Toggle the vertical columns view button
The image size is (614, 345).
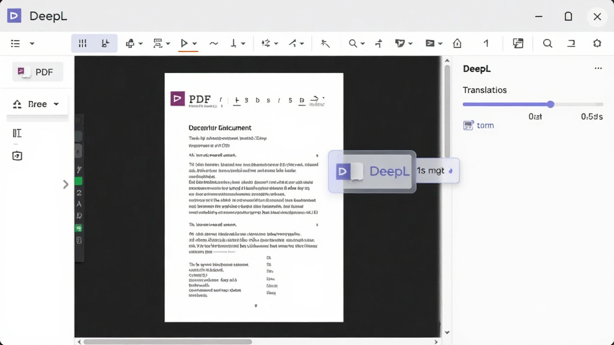[x=83, y=43]
